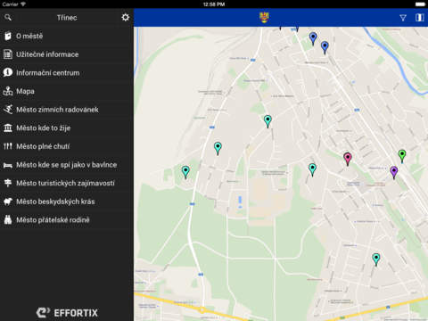Image resolution: width=428 pixels, height=321 pixels.
Task: Open Město turistických zajímavostí
Action: pyautogui.click(x=67, y=183)
